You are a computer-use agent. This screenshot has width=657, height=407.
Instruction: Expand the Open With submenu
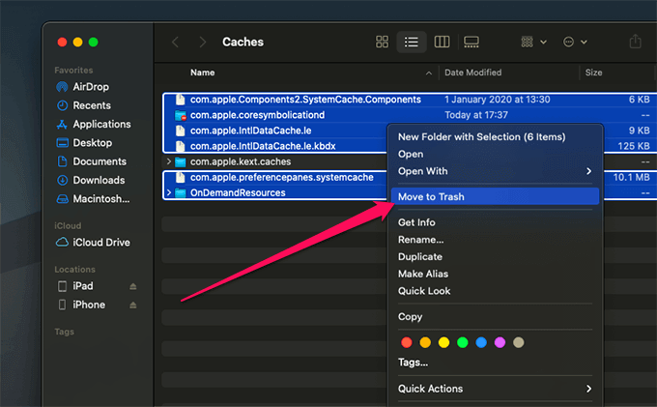tap(495, 171)
